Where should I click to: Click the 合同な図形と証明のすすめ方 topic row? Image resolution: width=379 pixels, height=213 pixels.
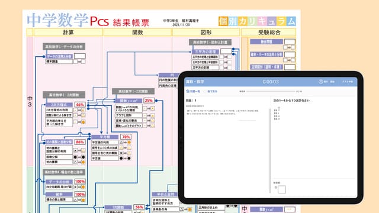point(165,202)
